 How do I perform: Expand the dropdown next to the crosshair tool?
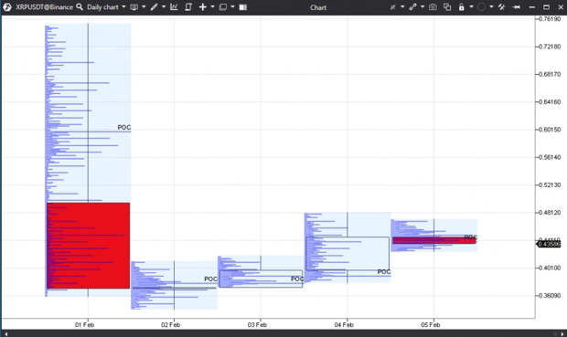(x=212, y=7)
